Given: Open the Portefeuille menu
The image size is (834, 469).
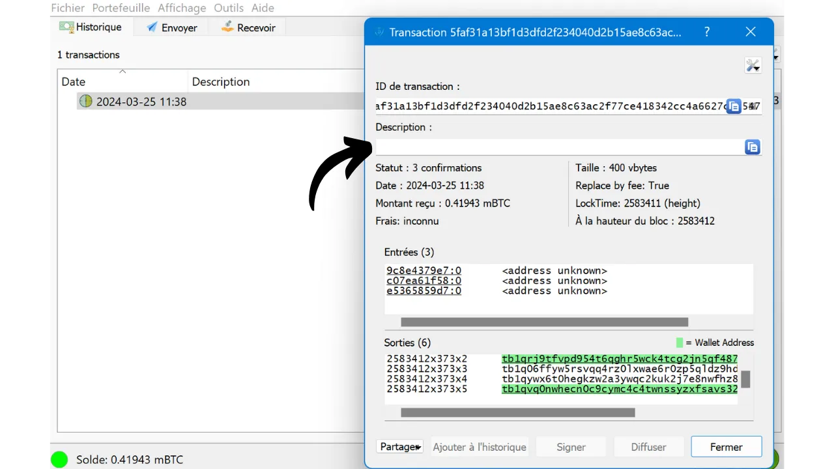Looking at the screenshot, I should point(121,8).
